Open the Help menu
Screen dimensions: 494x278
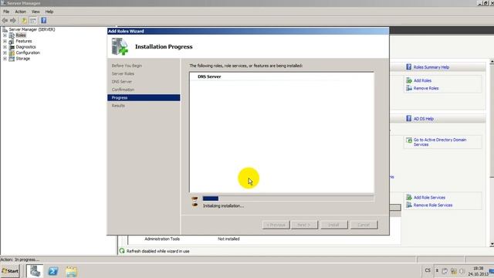(49, 12)
